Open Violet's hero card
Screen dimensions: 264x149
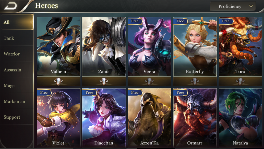[x=59, y=118]
